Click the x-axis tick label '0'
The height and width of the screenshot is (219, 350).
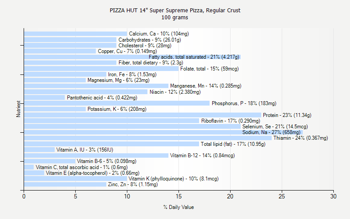tap(24, 196)
